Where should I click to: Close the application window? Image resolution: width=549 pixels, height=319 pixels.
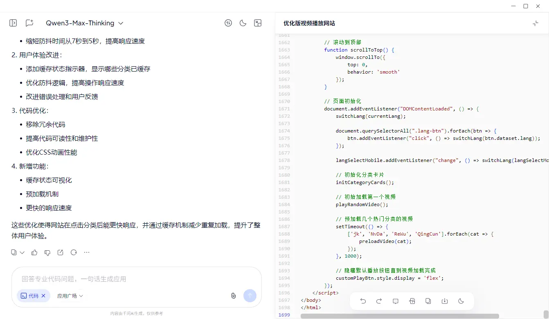pyautogui.click(x=538, y=6)
